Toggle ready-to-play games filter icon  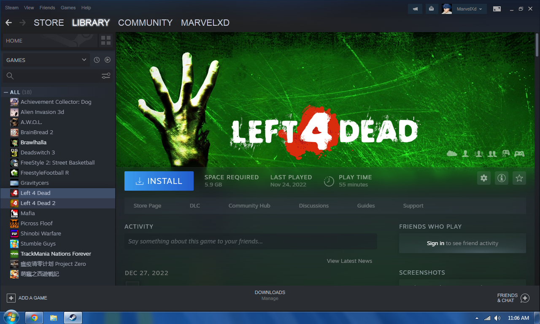[x=108, y=60]
